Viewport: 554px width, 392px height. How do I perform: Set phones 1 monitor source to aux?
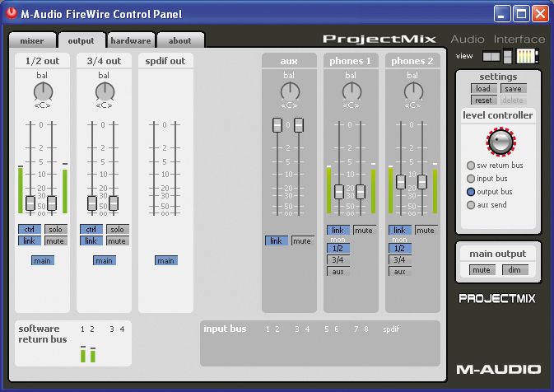tap(338, 272)
